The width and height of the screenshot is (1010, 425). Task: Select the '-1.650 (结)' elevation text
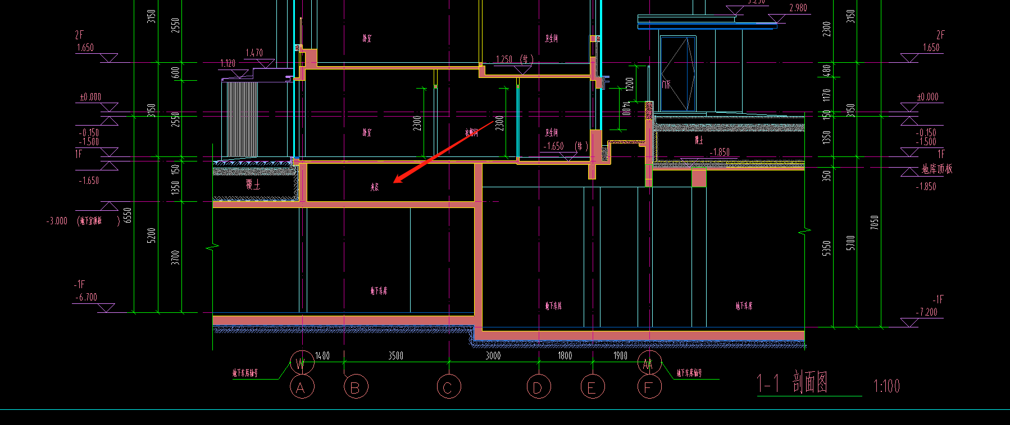click(x=566, y=146)
